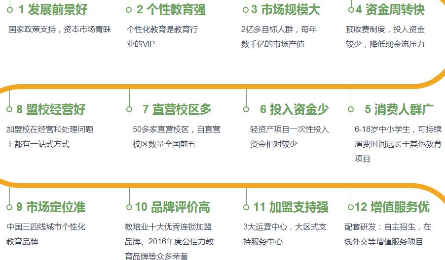Image resolution: width=445 pixels, height=260 pixels.
Task: Click the text 50多家直营校区，自直营
Action: [x=177, y=130]
